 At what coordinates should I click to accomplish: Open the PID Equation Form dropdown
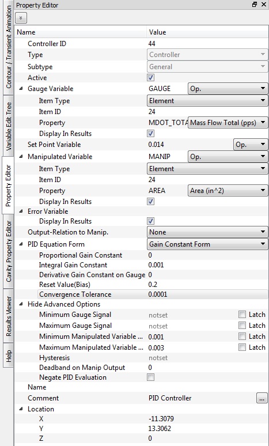[x=207, y=244]
